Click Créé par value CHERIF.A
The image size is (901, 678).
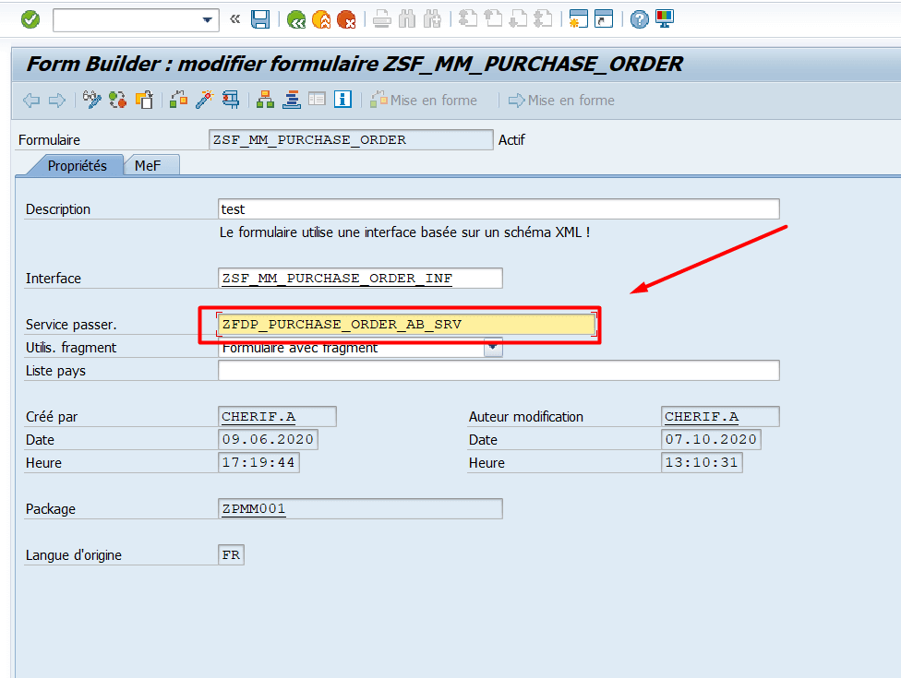[278, 417]
